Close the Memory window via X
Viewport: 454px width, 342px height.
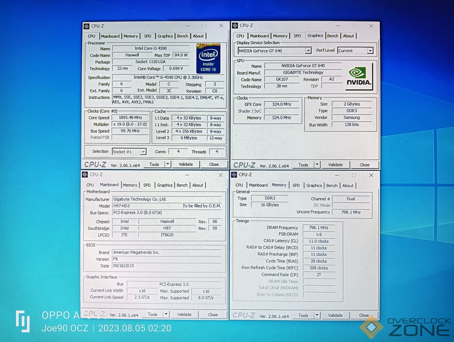click(371, 175)
